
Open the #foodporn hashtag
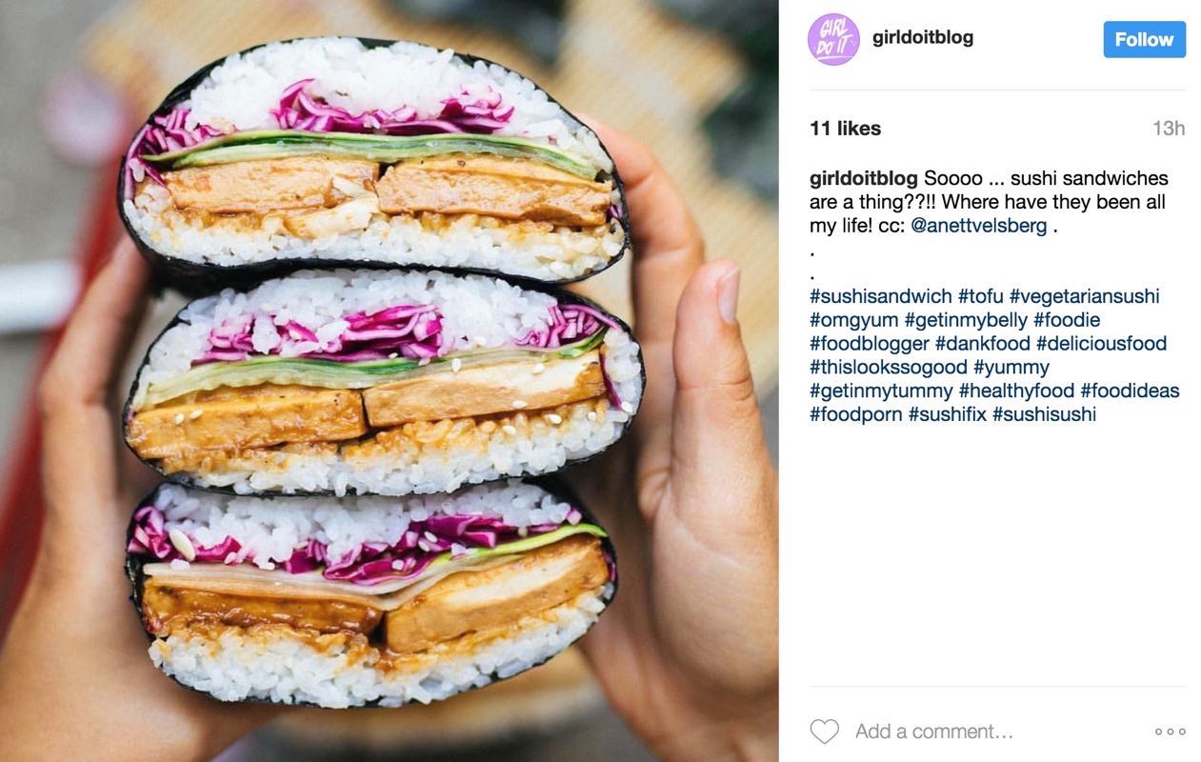point(856,414)
